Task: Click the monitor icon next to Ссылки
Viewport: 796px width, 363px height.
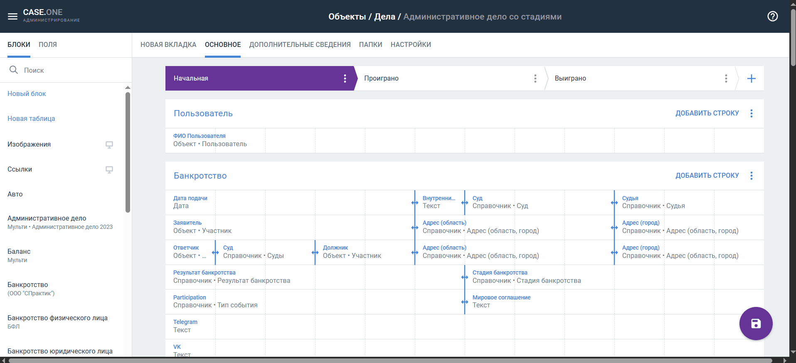Action: 109,169
